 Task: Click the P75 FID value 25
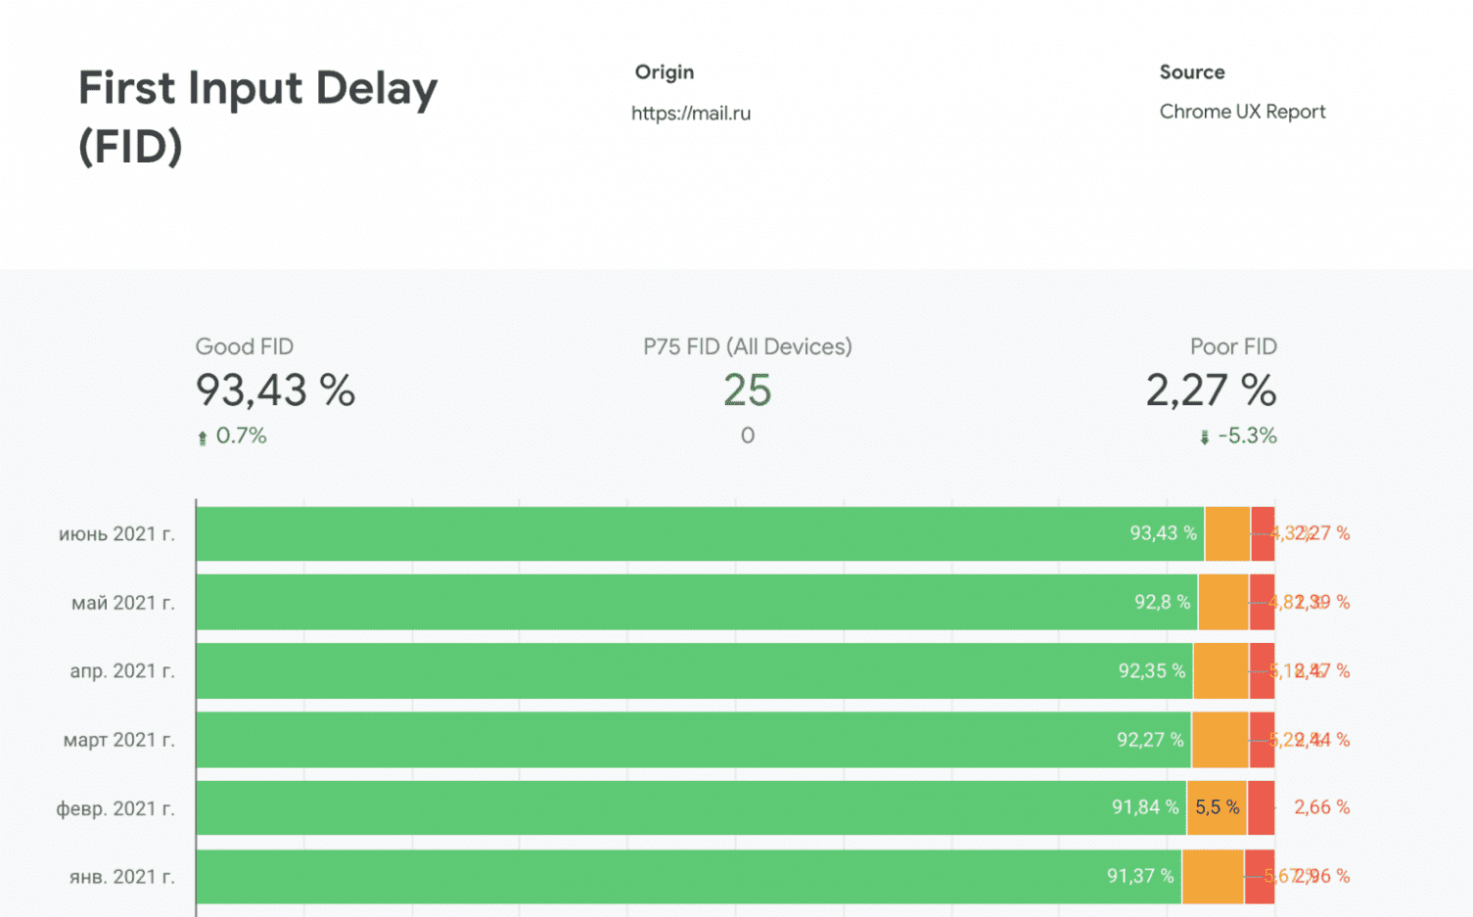click(x=747, y=390)
